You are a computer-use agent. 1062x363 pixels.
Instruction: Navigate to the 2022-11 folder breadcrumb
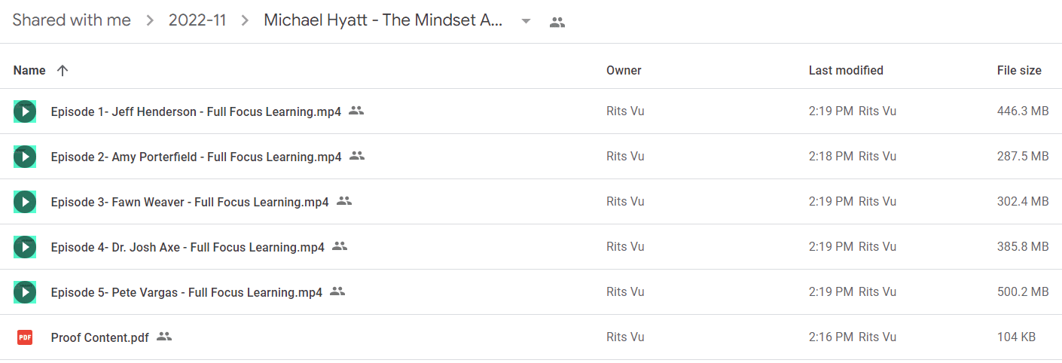[x=197, y=20]
